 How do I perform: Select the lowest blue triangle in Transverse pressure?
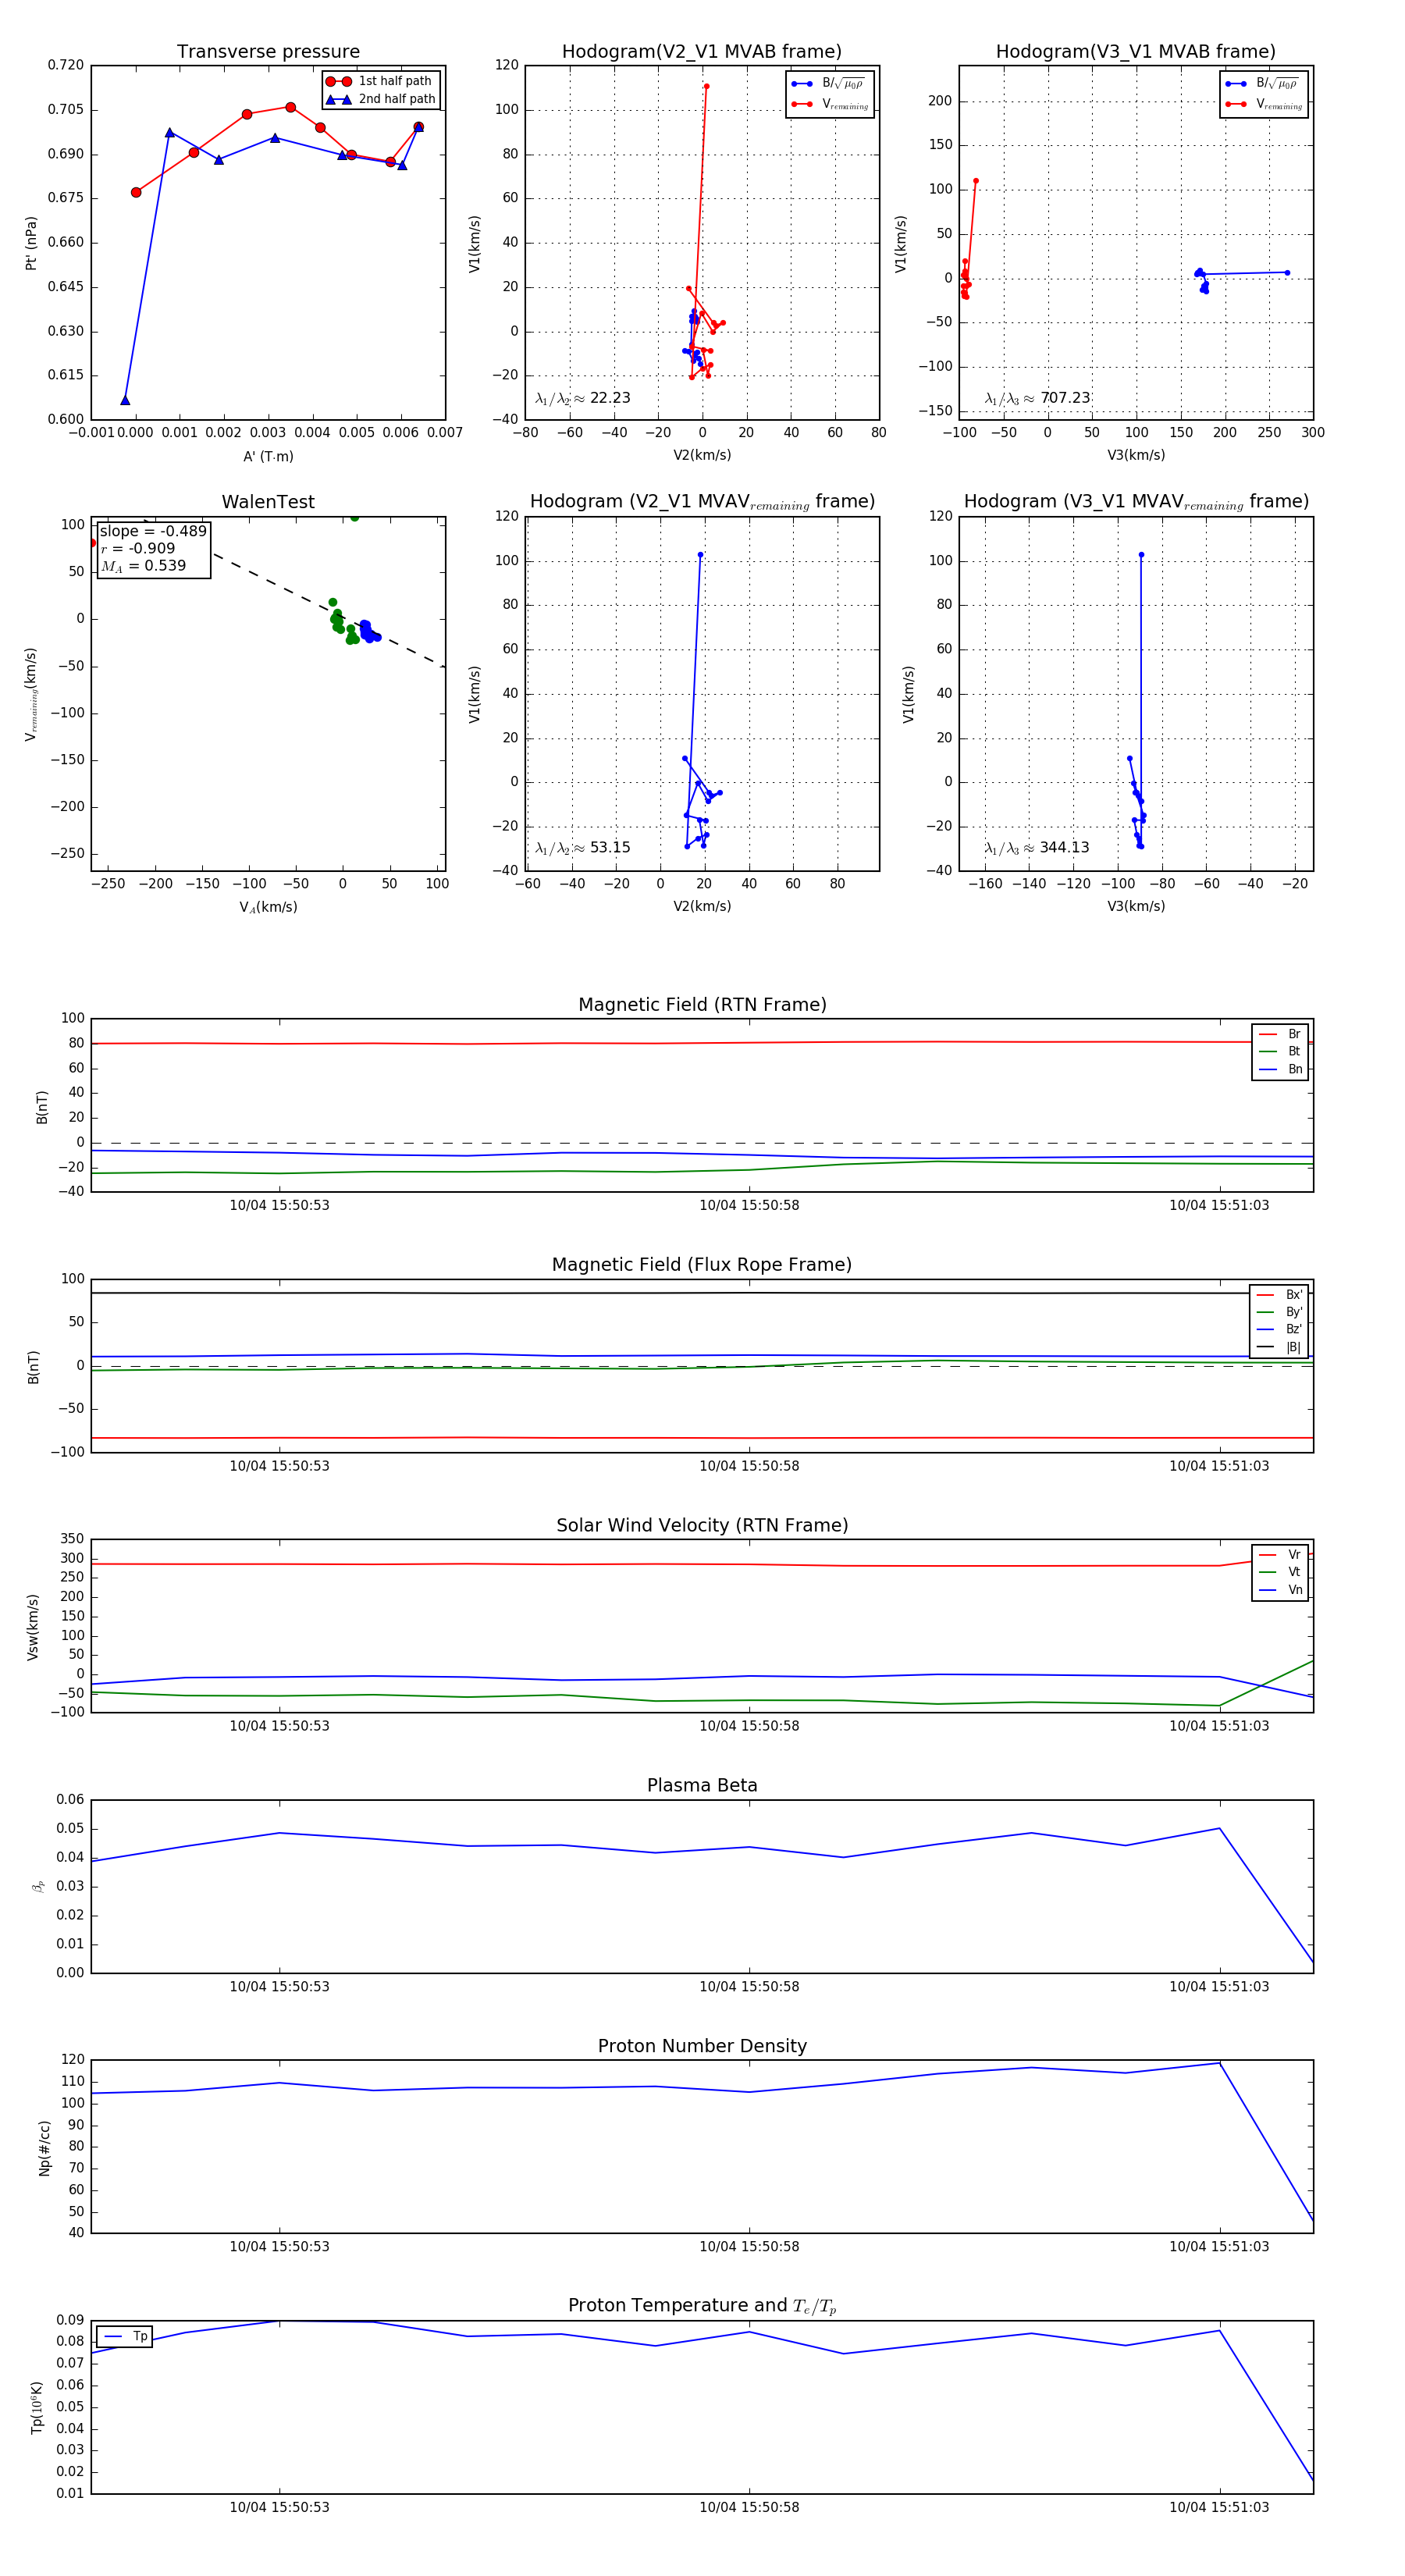pos(125,401)
